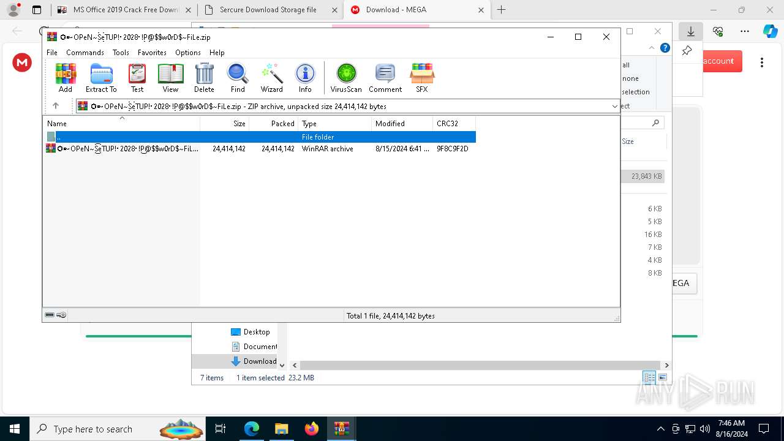The width and height of the screenshot is (784, 441).
Task: Launch the Wizard tool
Action: 271,78
